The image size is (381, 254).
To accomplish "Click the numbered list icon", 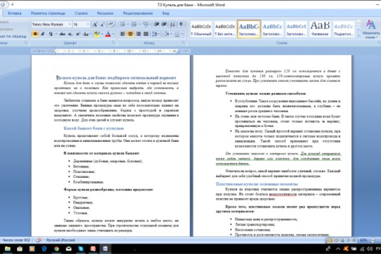I will [x=134, y=24].
